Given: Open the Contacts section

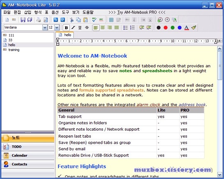Looking at the screenshot, I should (28, 164).
